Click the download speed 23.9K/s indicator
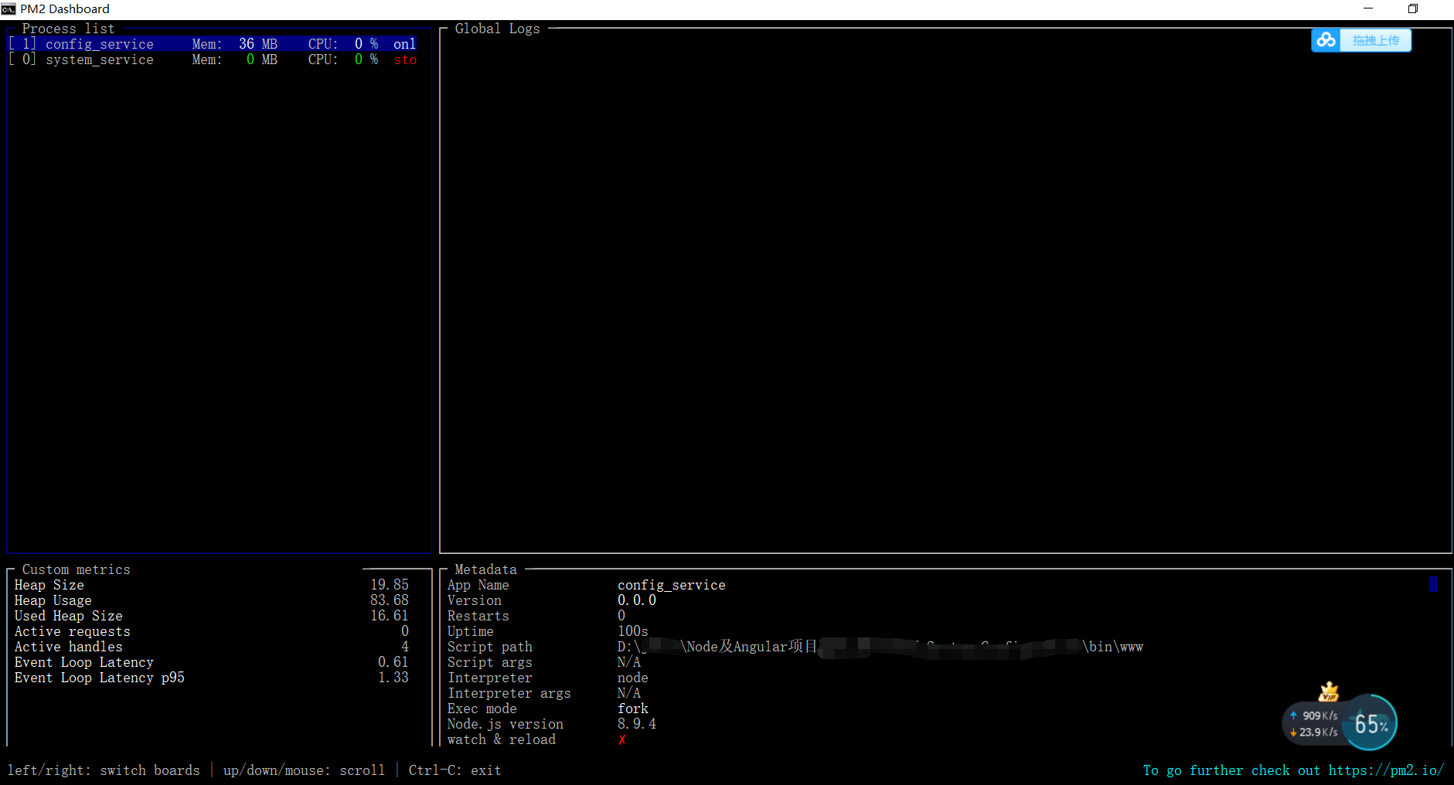1454x785 pixels. coord(1313,732)
